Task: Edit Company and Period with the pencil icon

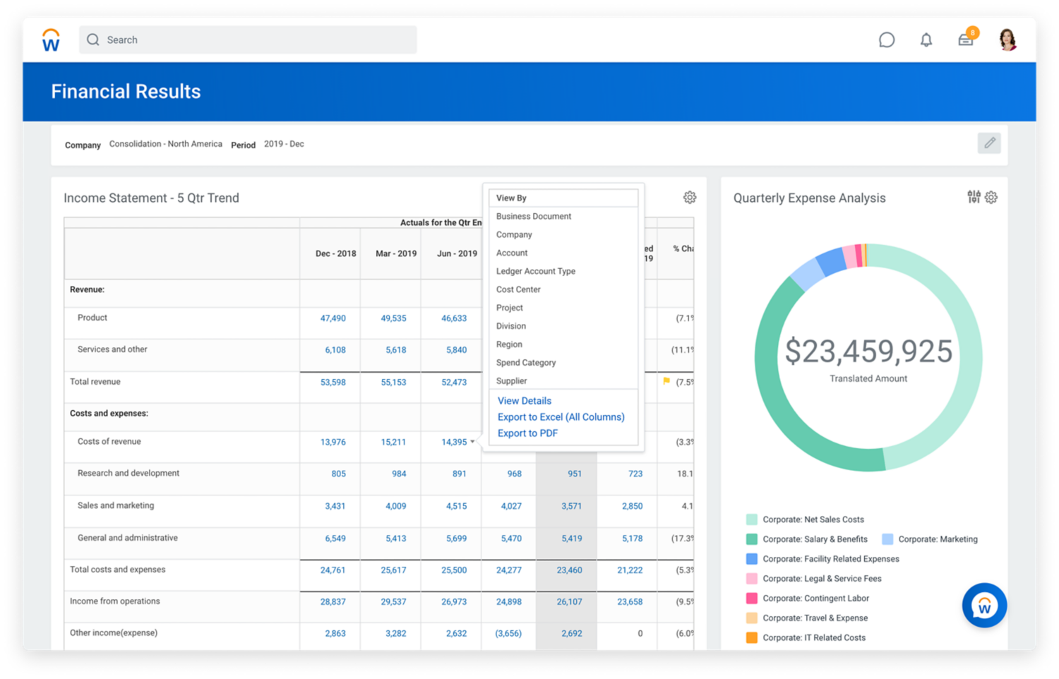Action: pos(989,143)
